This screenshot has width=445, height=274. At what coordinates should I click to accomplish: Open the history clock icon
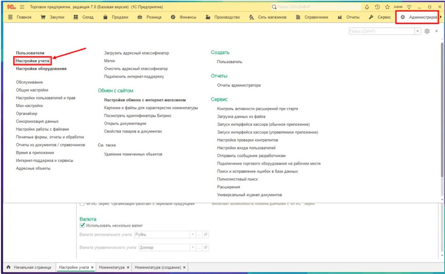pos(377,7)
